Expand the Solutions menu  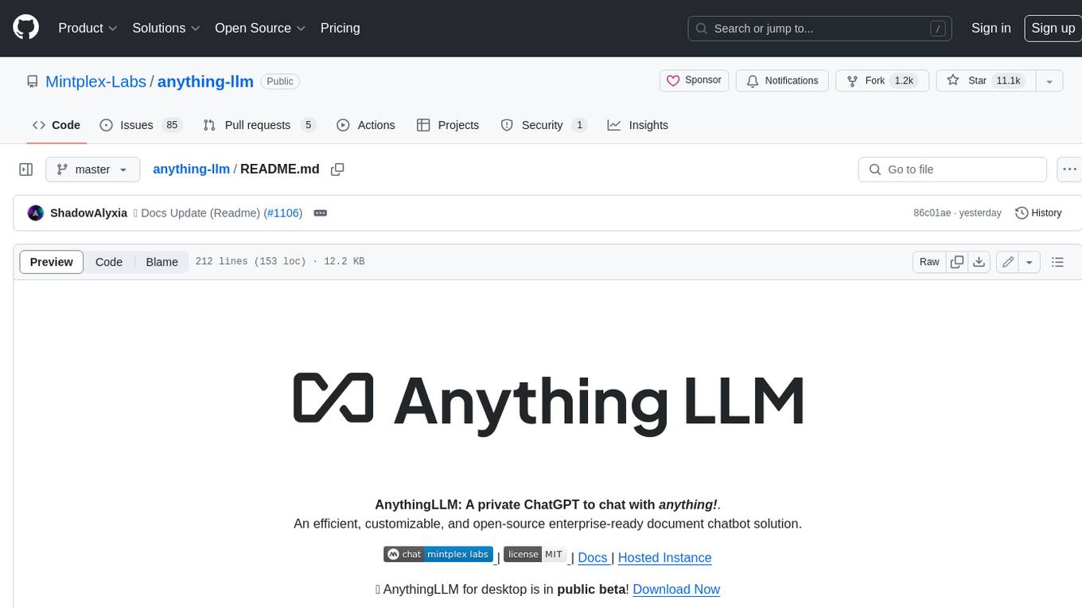coord(165,28)
